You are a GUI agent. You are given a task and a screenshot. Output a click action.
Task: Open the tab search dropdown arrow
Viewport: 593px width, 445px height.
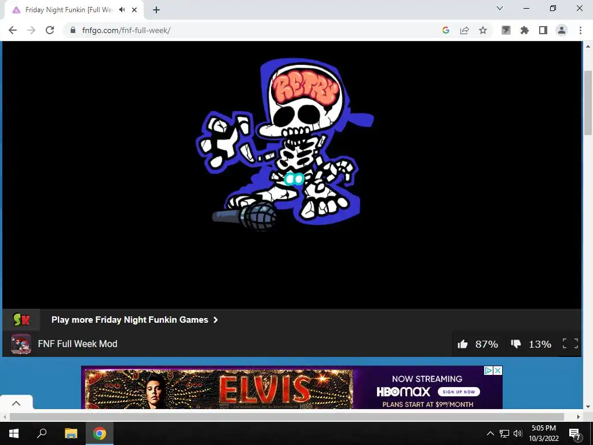coord(500,8)
